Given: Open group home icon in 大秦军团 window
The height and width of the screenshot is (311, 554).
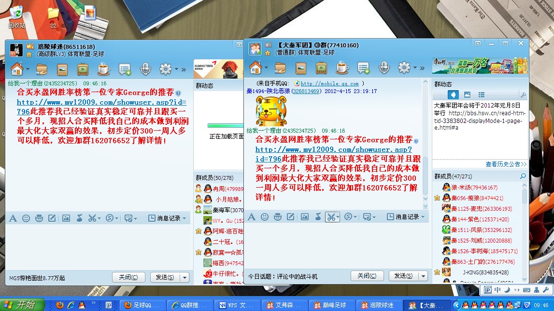Looking at the screenshot, I should (256, 68).
